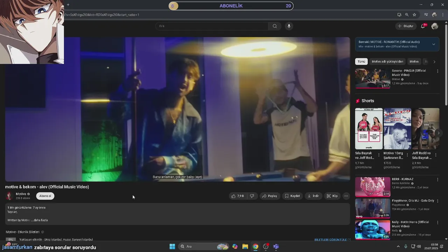Image resolution: width=448 pixels, height=252 pixels.
Task: Click BİLETLERİ GÖRÜNTÜLE tickets link
Action: (332, 240)
